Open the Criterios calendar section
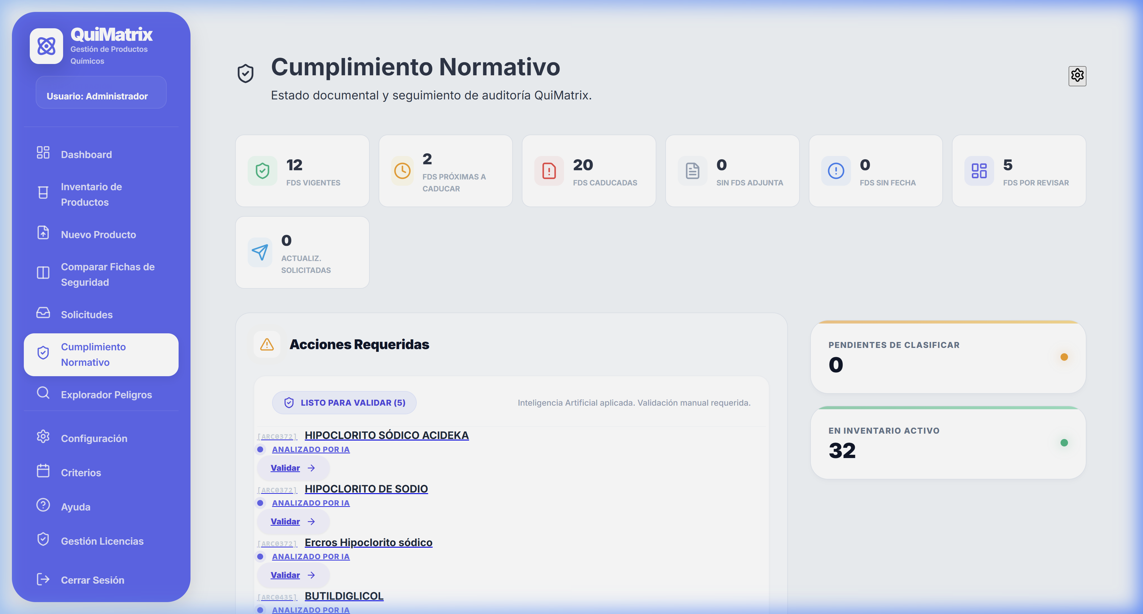 [81, 472]
